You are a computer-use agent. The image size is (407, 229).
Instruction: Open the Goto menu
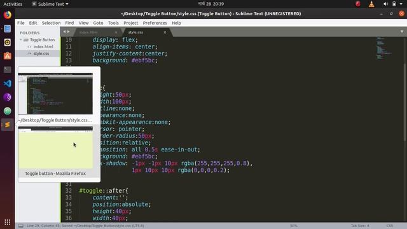point(98,23)
